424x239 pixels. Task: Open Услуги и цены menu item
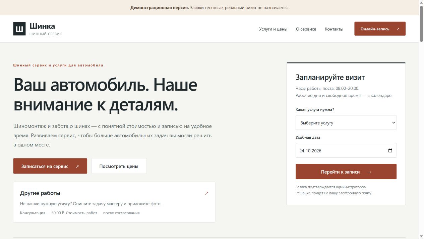pos(273,29)
